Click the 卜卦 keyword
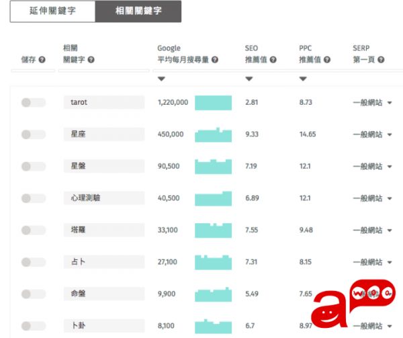403x338 pixels. coord(104,326)
